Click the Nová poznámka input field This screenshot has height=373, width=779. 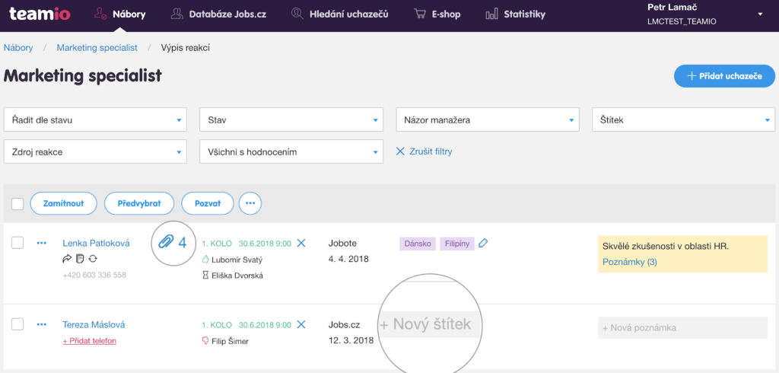682,328
